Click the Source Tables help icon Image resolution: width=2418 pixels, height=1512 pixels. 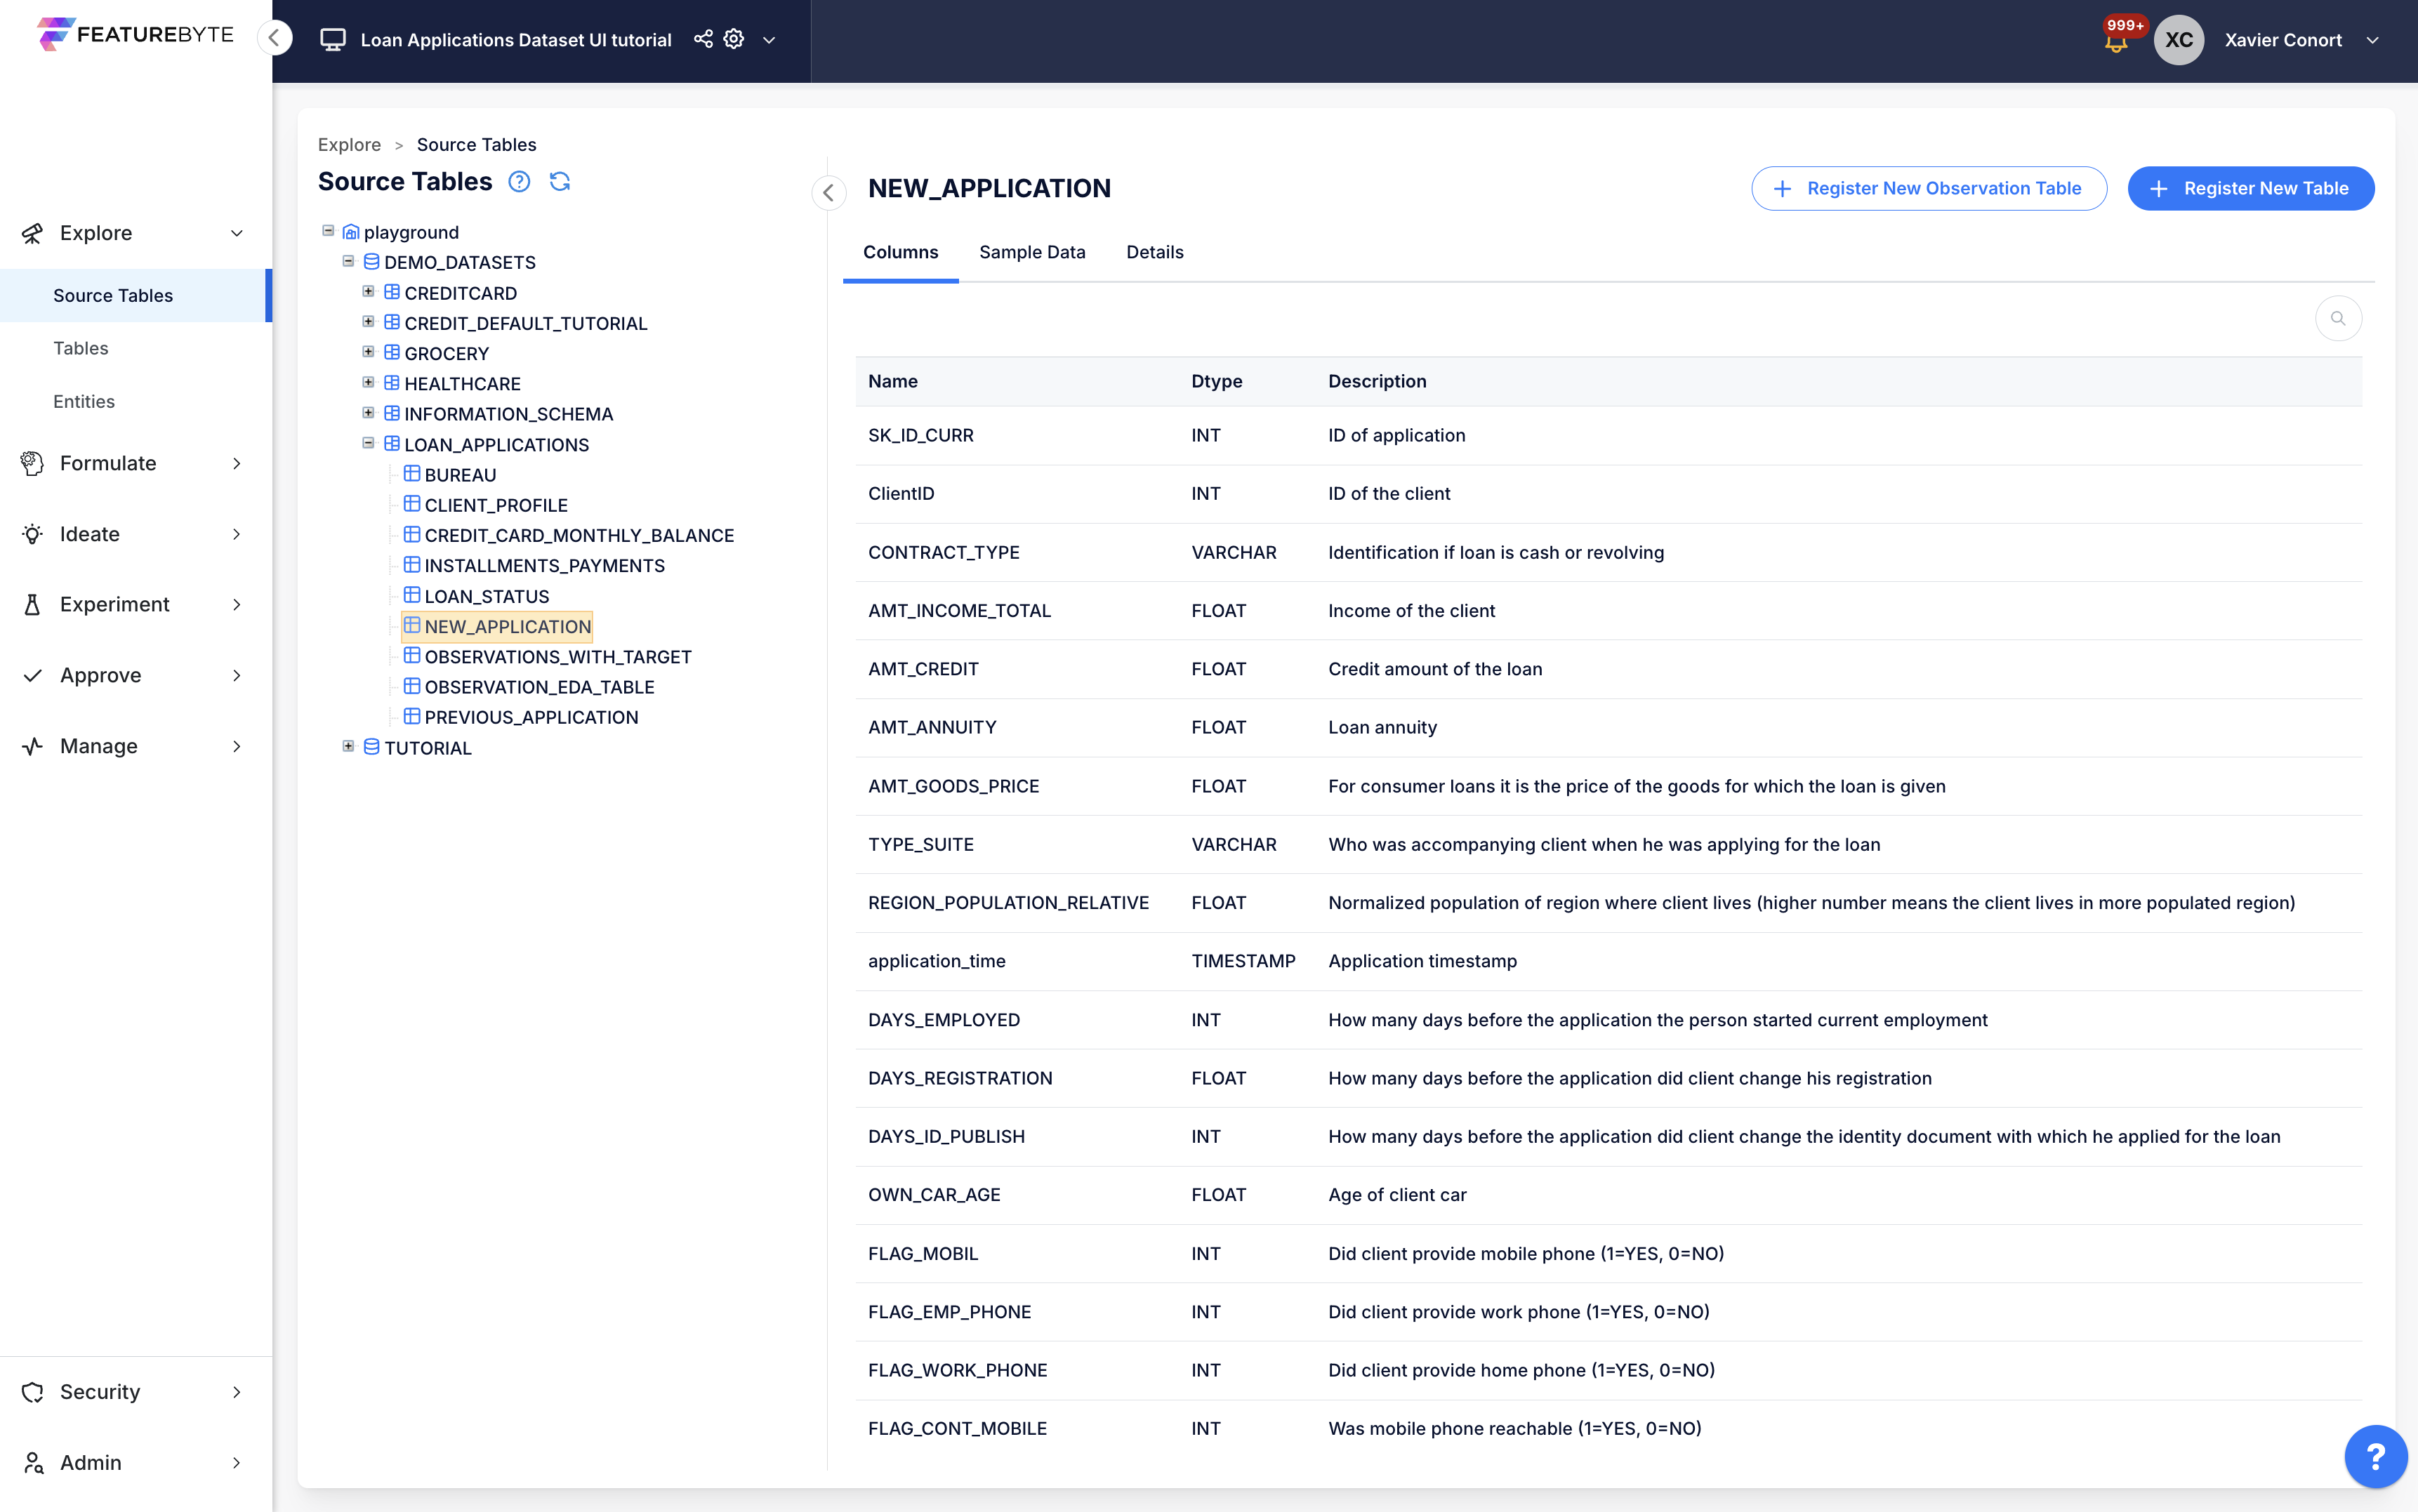pyautogui.click(x=519, y=181)
